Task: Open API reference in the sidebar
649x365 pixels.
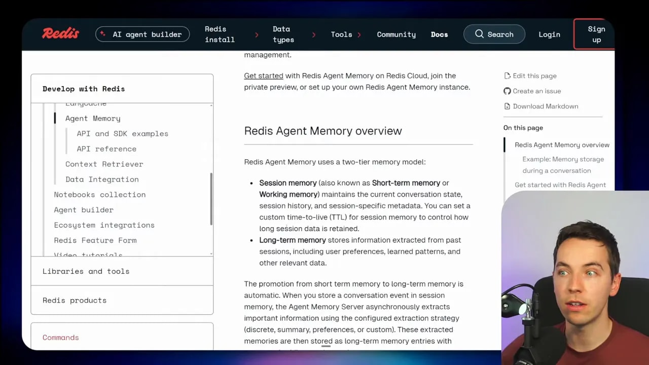Action: [x=106, y=149]
